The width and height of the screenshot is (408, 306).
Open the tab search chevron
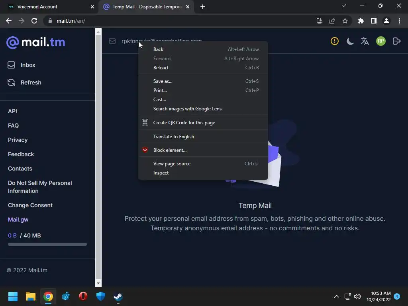[x=344, y=6]
